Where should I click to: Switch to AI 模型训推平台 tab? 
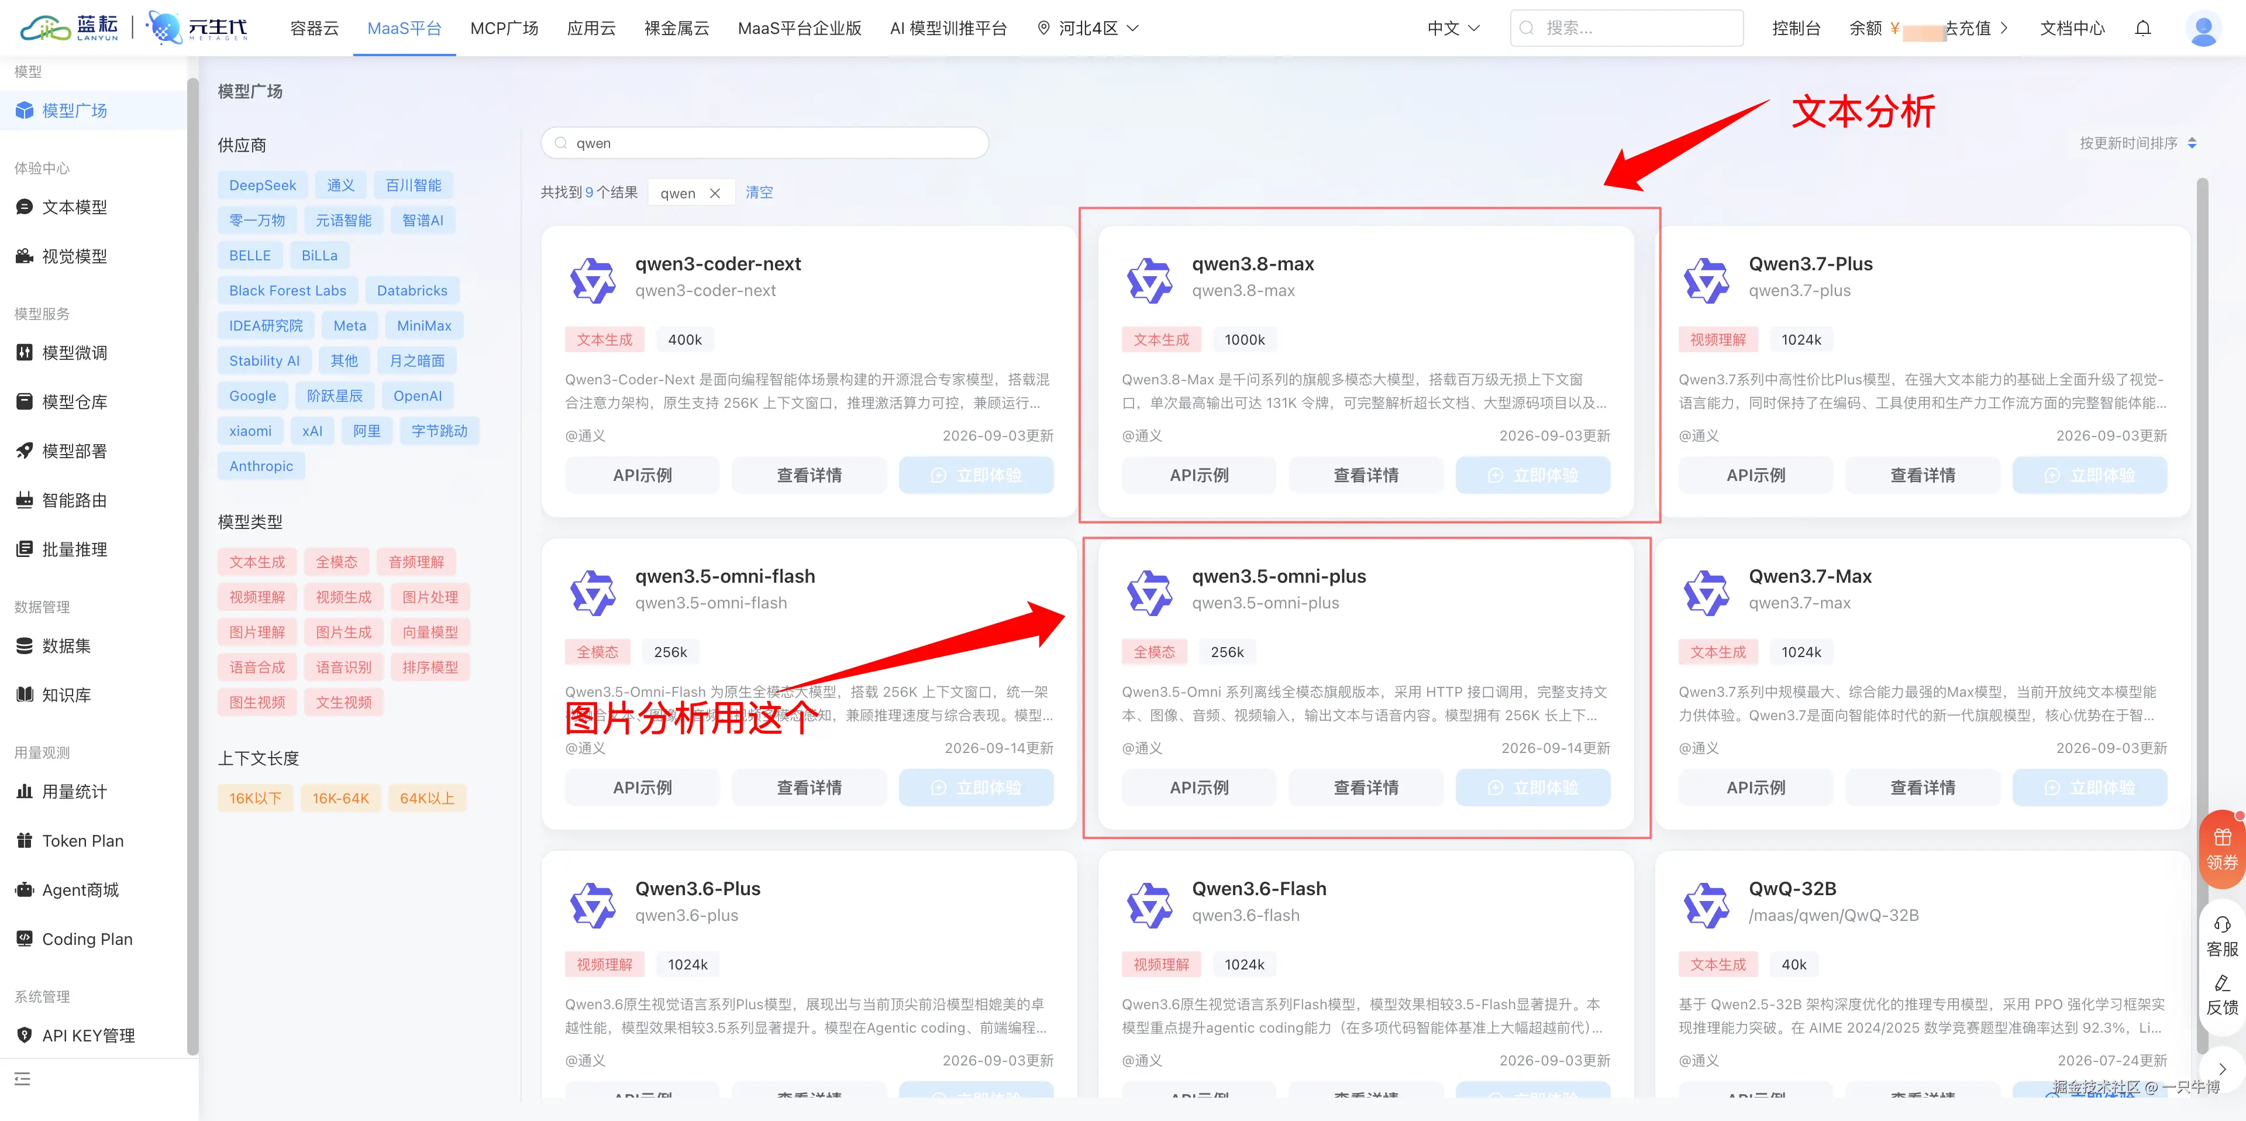[x=949, y=28]
